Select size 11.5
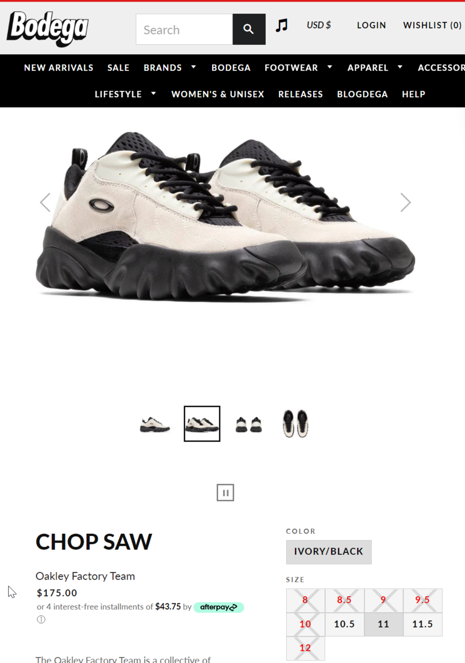 pos(422,624)
